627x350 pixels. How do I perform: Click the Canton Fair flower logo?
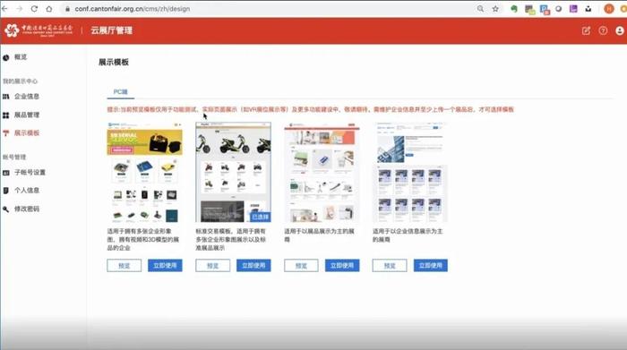[x=12, y=30]
